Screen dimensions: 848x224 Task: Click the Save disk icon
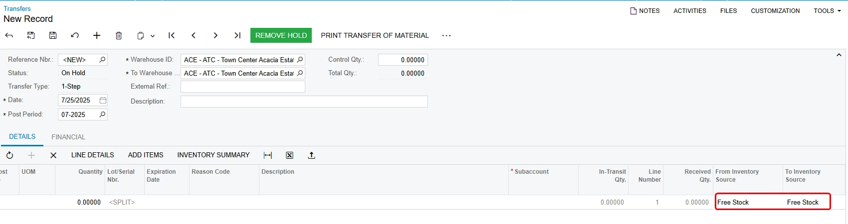(53, 35)
